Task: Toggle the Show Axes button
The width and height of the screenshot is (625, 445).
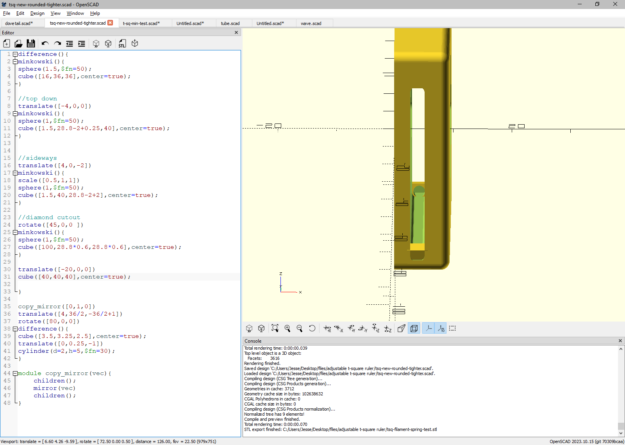Action: pyautogui.click(x=429, y=329)
